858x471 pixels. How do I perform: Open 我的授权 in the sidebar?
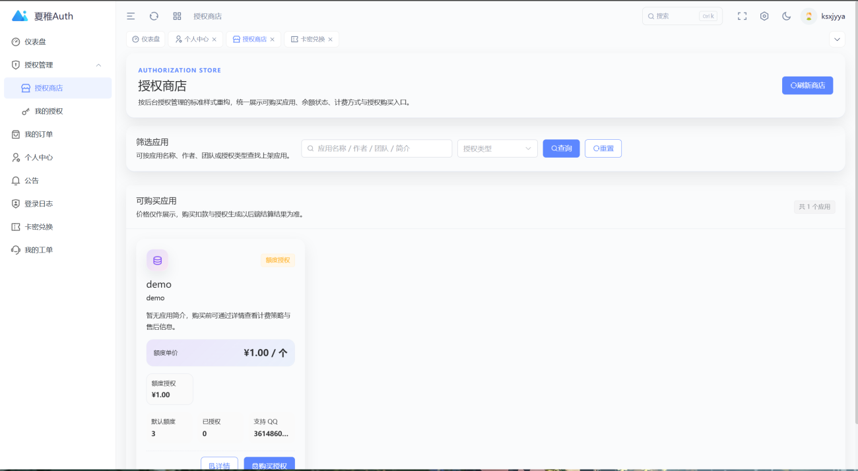[x=58, y=111]
